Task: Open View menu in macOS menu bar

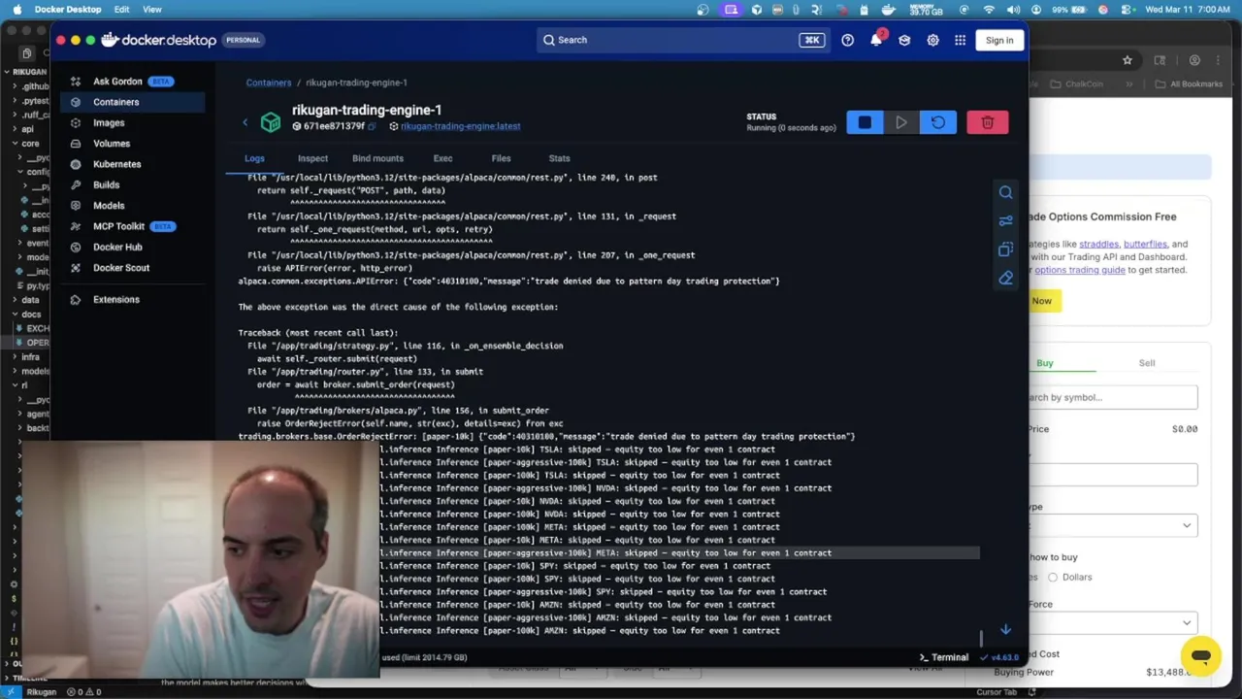Action: click(152, 10)
